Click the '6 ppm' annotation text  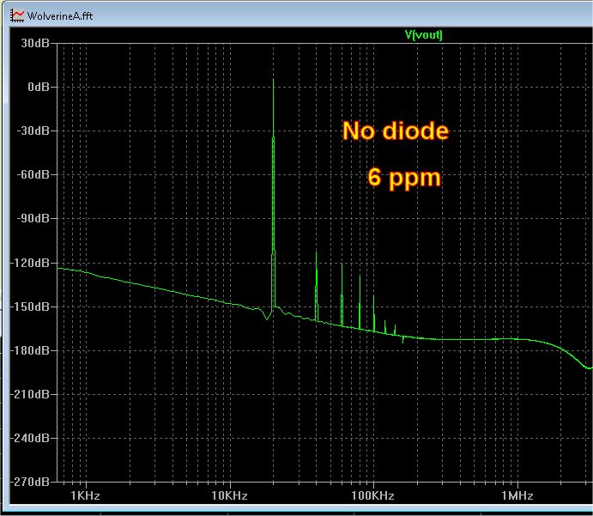point(404,178)
